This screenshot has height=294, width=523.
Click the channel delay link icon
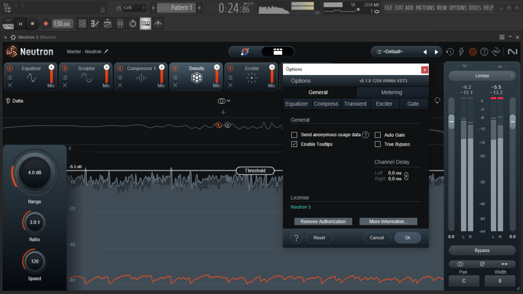pyautogui.click(x=406, y=176)
